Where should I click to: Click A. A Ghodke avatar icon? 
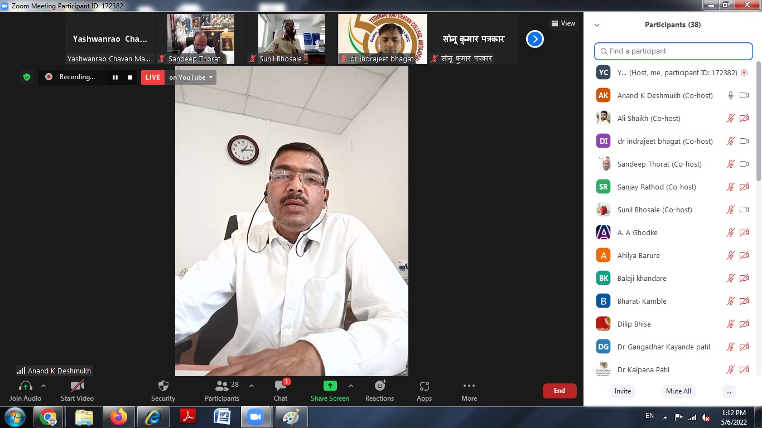tap(603, 232)
